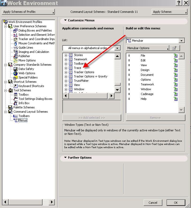Click the Keyboard Shortcuts icon
The image size is (191, 208).
[x=16, y=86]
